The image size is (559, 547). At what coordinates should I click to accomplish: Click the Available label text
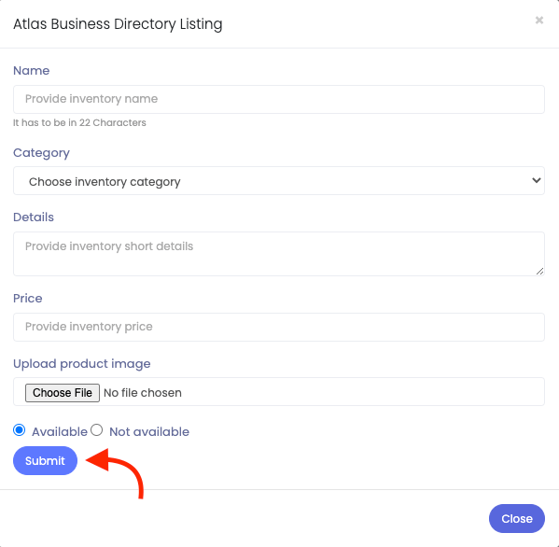coord(60,432)
